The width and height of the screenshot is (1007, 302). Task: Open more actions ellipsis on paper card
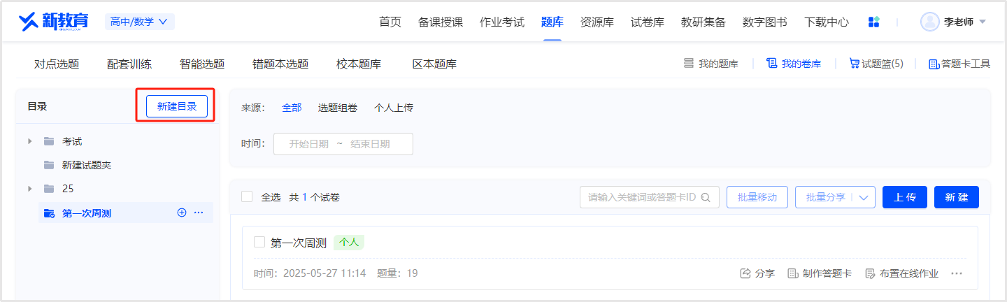tap(957, 273)
